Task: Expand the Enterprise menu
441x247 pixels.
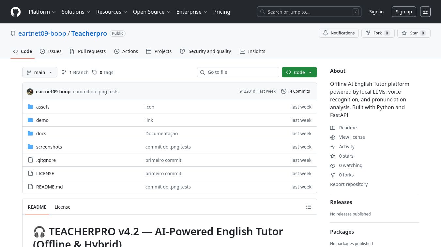Action: pos(192,12)
